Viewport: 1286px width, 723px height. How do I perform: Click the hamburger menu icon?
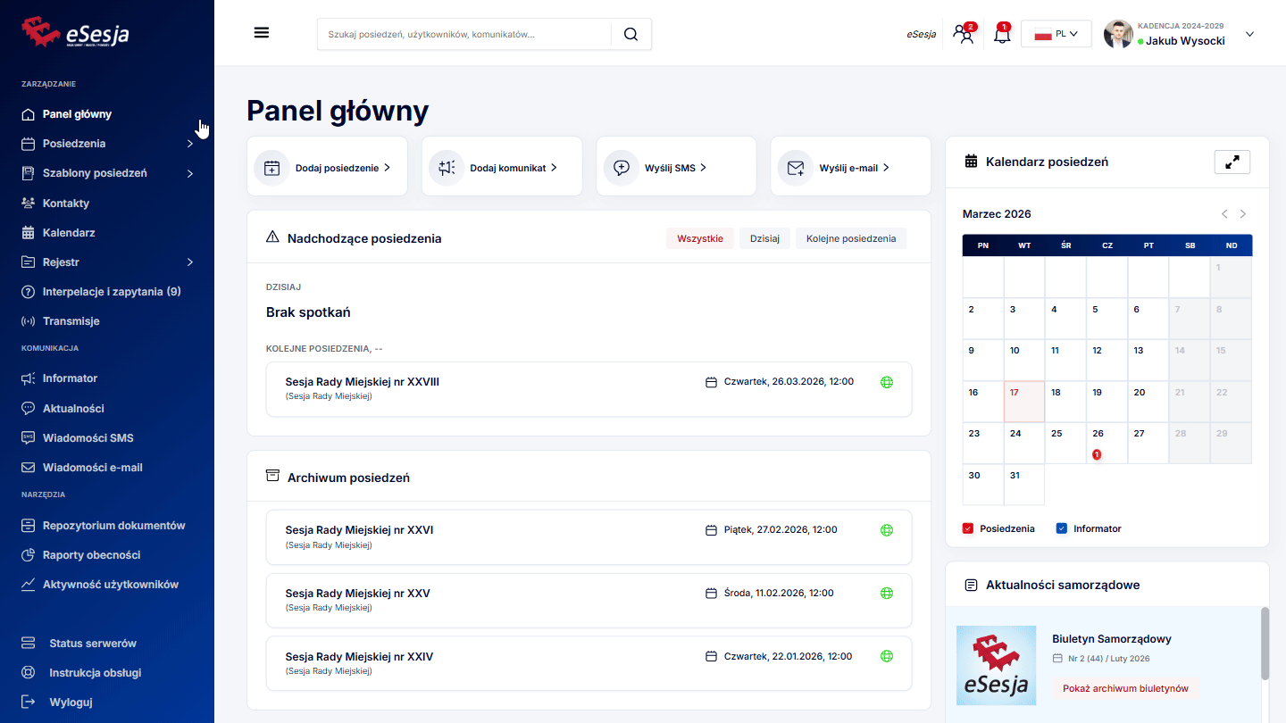[x=262, y=33]
